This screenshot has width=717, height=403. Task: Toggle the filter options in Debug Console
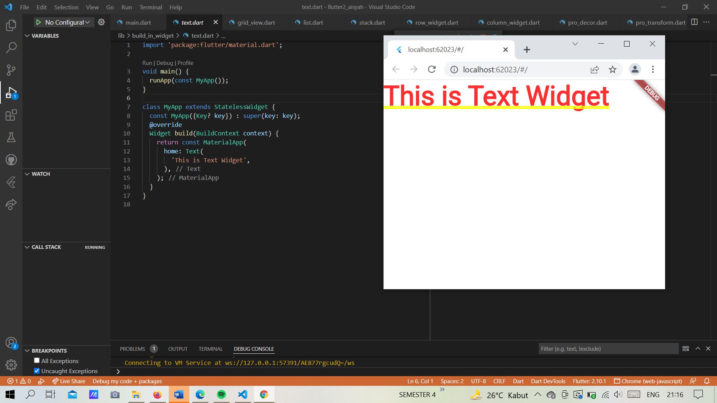pyautogui.click(x=686, y=349)
